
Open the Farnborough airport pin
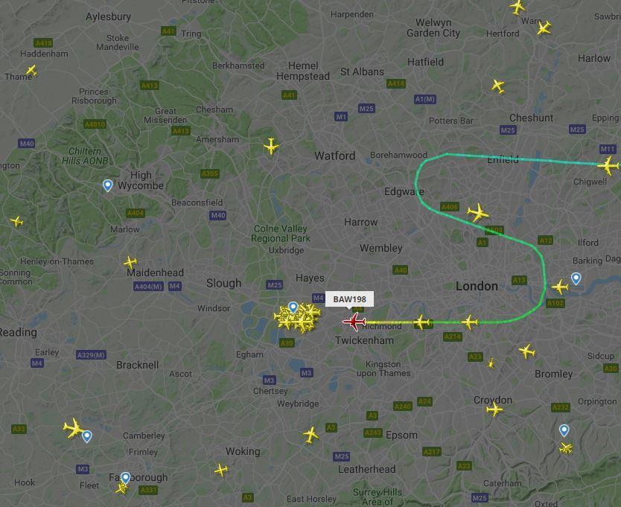click(126, 478)
